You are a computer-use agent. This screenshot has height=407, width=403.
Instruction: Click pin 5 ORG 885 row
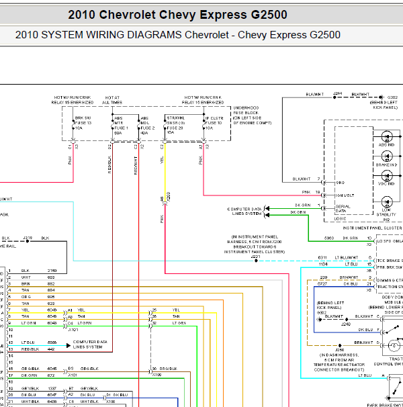point(32,297)
